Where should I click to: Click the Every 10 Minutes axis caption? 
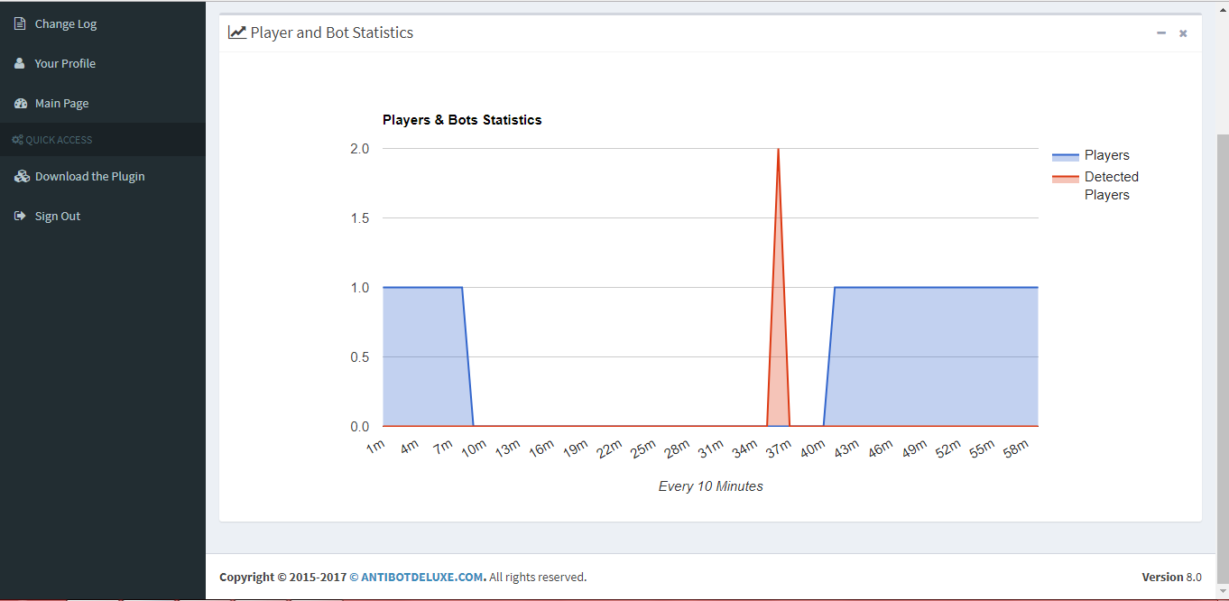click(x=711, y=486)
